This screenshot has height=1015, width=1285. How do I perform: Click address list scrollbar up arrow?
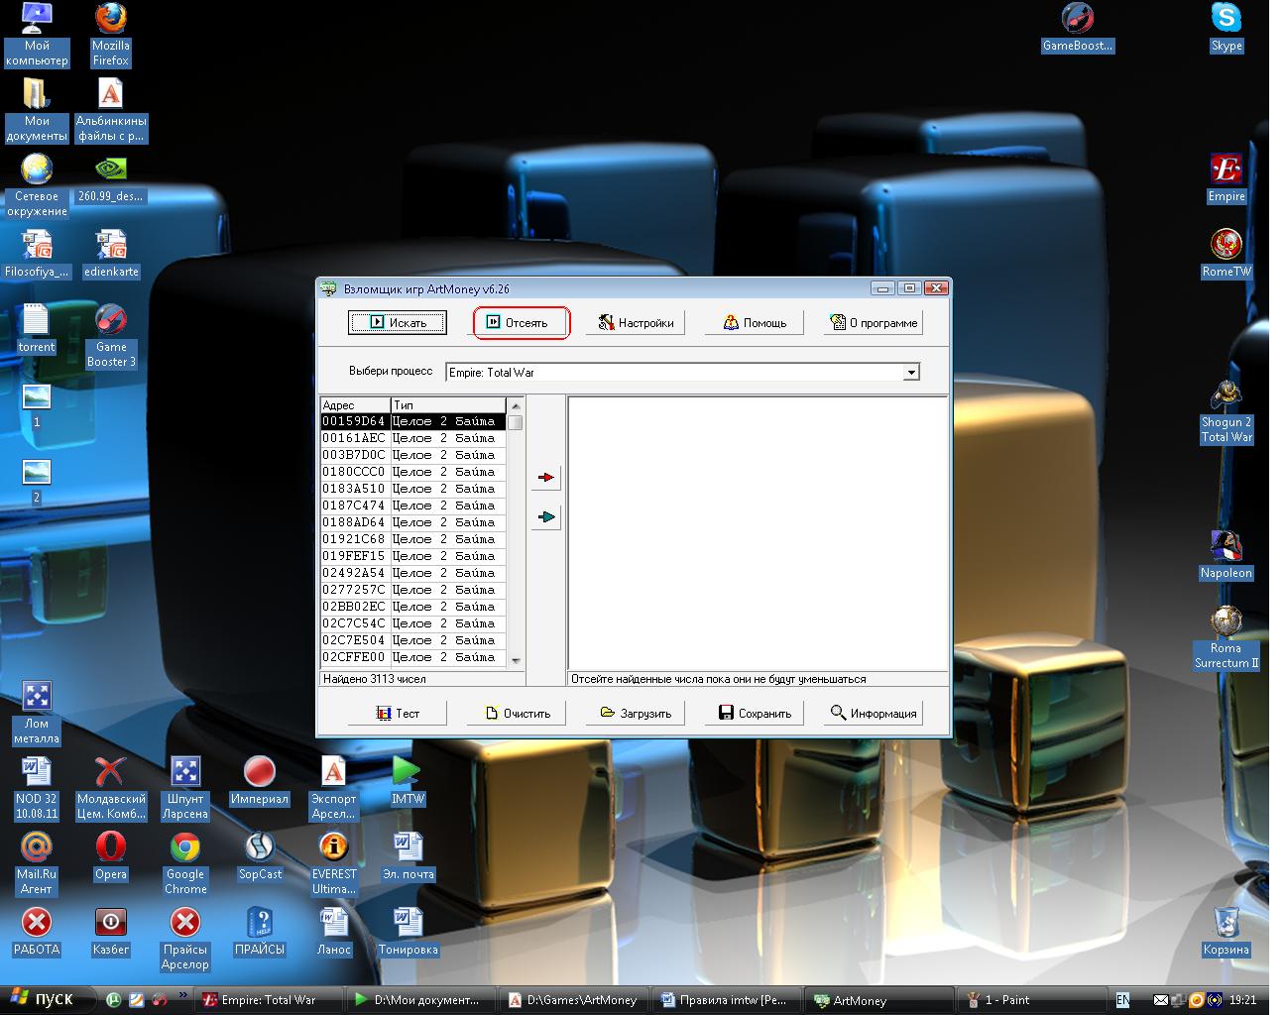click(515, 405)
